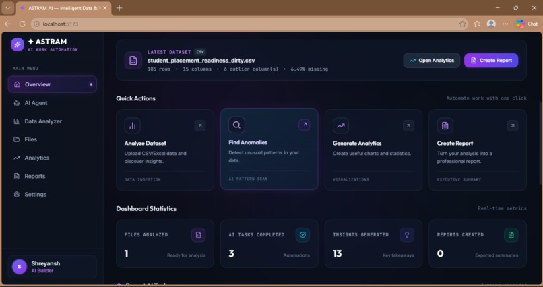
Task: Click the Settings gear icon
Action: pyautogui.click(x=17, y=195)
